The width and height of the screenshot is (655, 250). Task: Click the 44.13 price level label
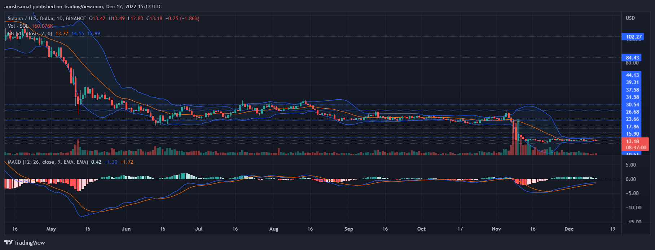[x=632, y=75]
